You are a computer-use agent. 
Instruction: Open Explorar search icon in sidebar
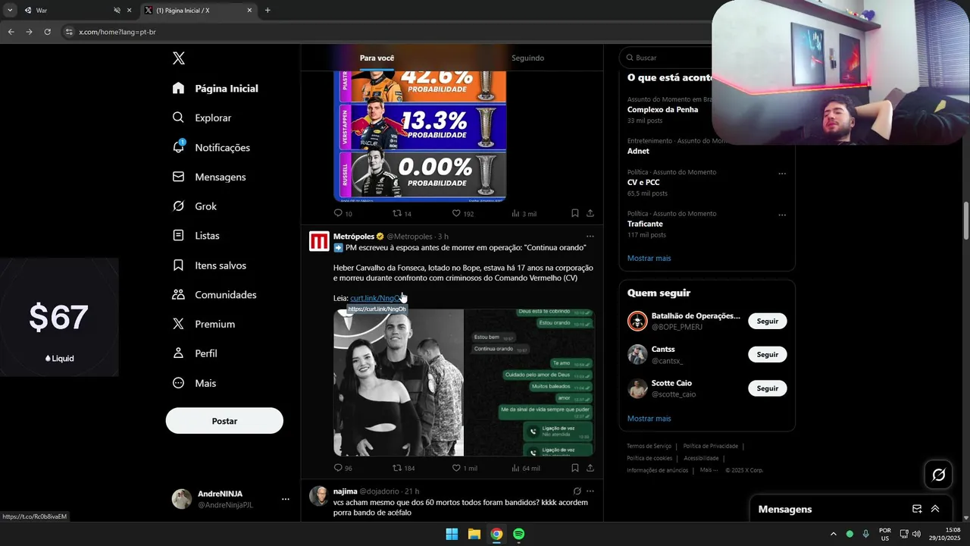179,118
